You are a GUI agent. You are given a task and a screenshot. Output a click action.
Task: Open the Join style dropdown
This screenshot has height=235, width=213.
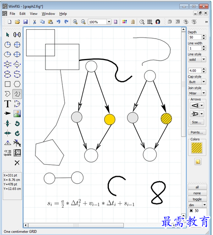(204, 93)
